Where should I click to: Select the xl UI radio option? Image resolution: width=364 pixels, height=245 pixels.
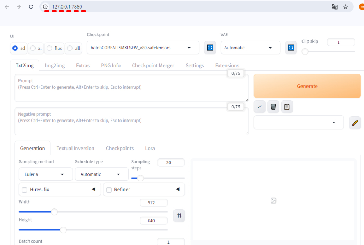[x=33, y=48]
